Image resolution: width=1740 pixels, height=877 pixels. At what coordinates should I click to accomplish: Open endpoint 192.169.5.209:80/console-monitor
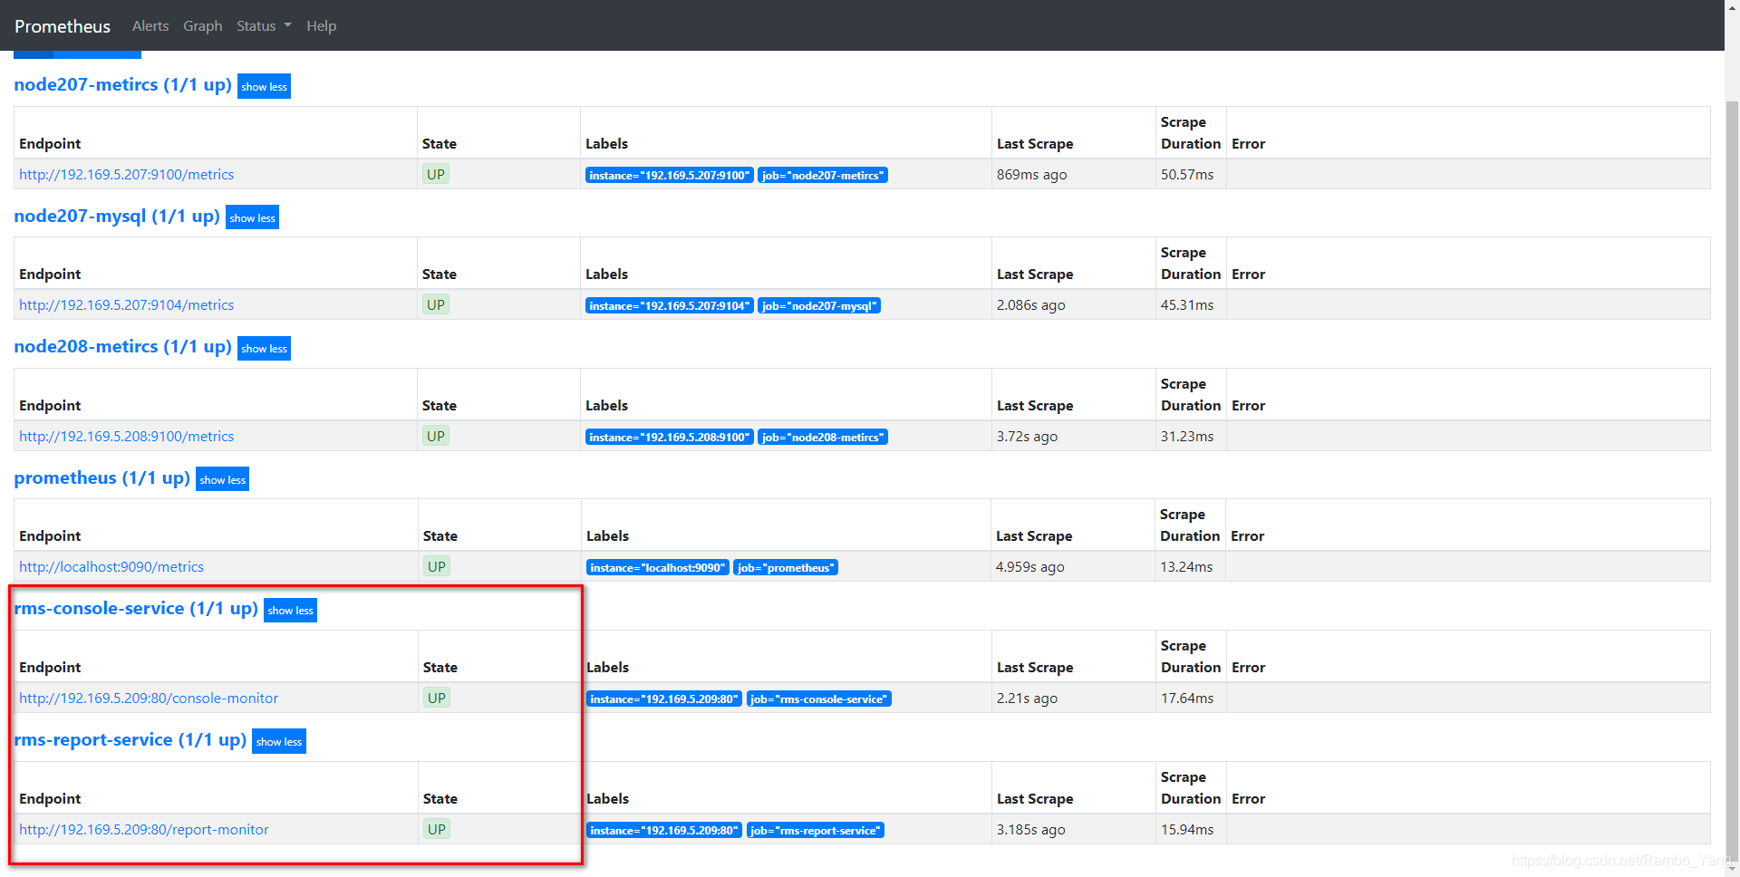[149, 699]
